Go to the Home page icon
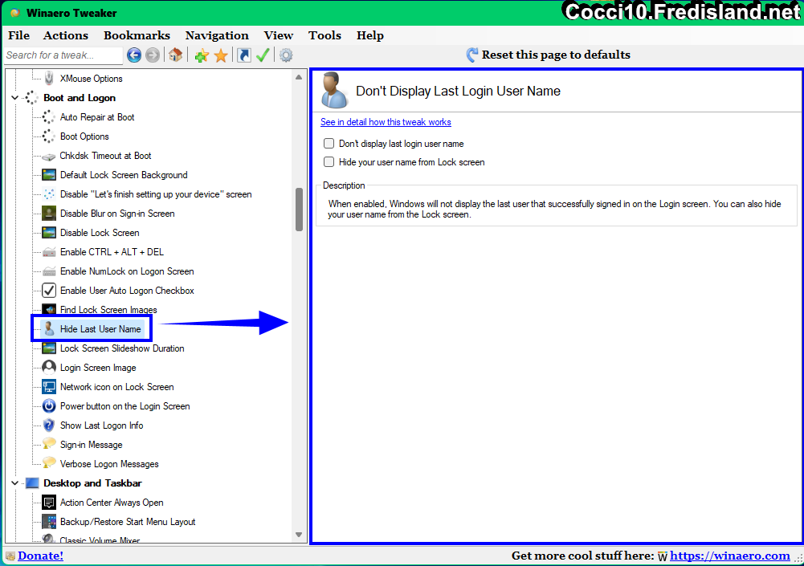 click(x=175, y=55)
